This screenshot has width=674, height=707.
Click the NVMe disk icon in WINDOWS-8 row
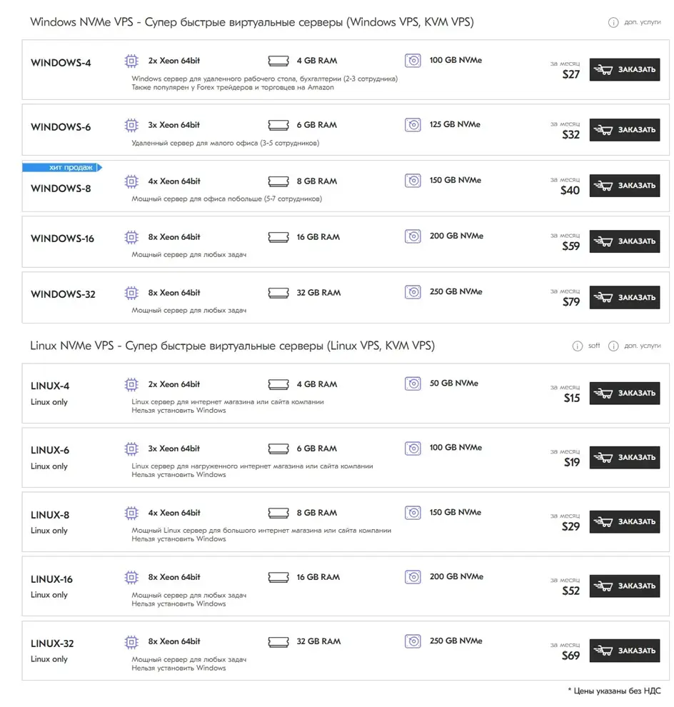[x=413, y=181]
